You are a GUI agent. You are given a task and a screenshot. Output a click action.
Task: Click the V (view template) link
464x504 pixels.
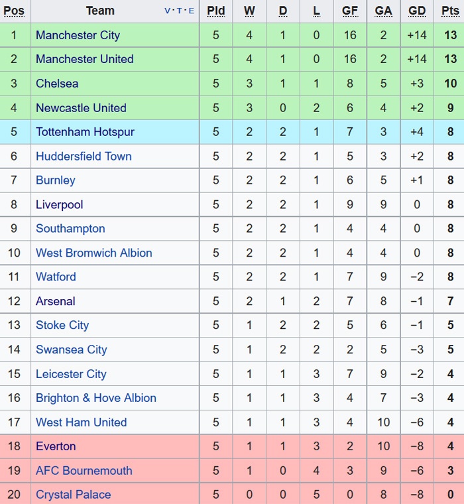click(168, 11)
